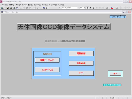The height and width of the screenshot is (99, 132).
Task: Click the CAPS status bar indicator
Action: click(x=112, y=98)
